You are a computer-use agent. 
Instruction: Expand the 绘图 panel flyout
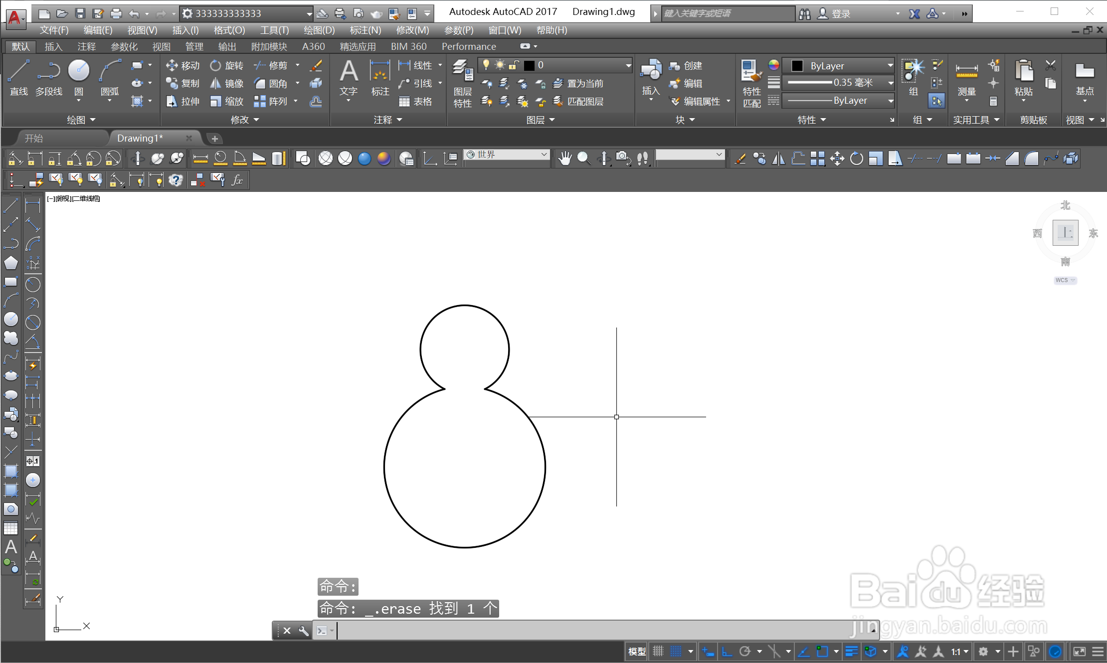(x=81, y=120)
